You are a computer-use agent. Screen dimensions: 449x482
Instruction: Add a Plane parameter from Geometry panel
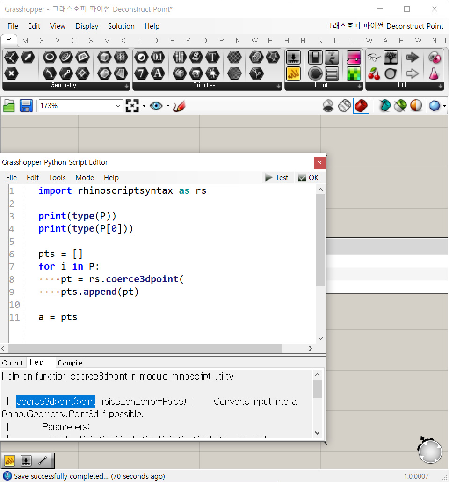tap(11, 57)
